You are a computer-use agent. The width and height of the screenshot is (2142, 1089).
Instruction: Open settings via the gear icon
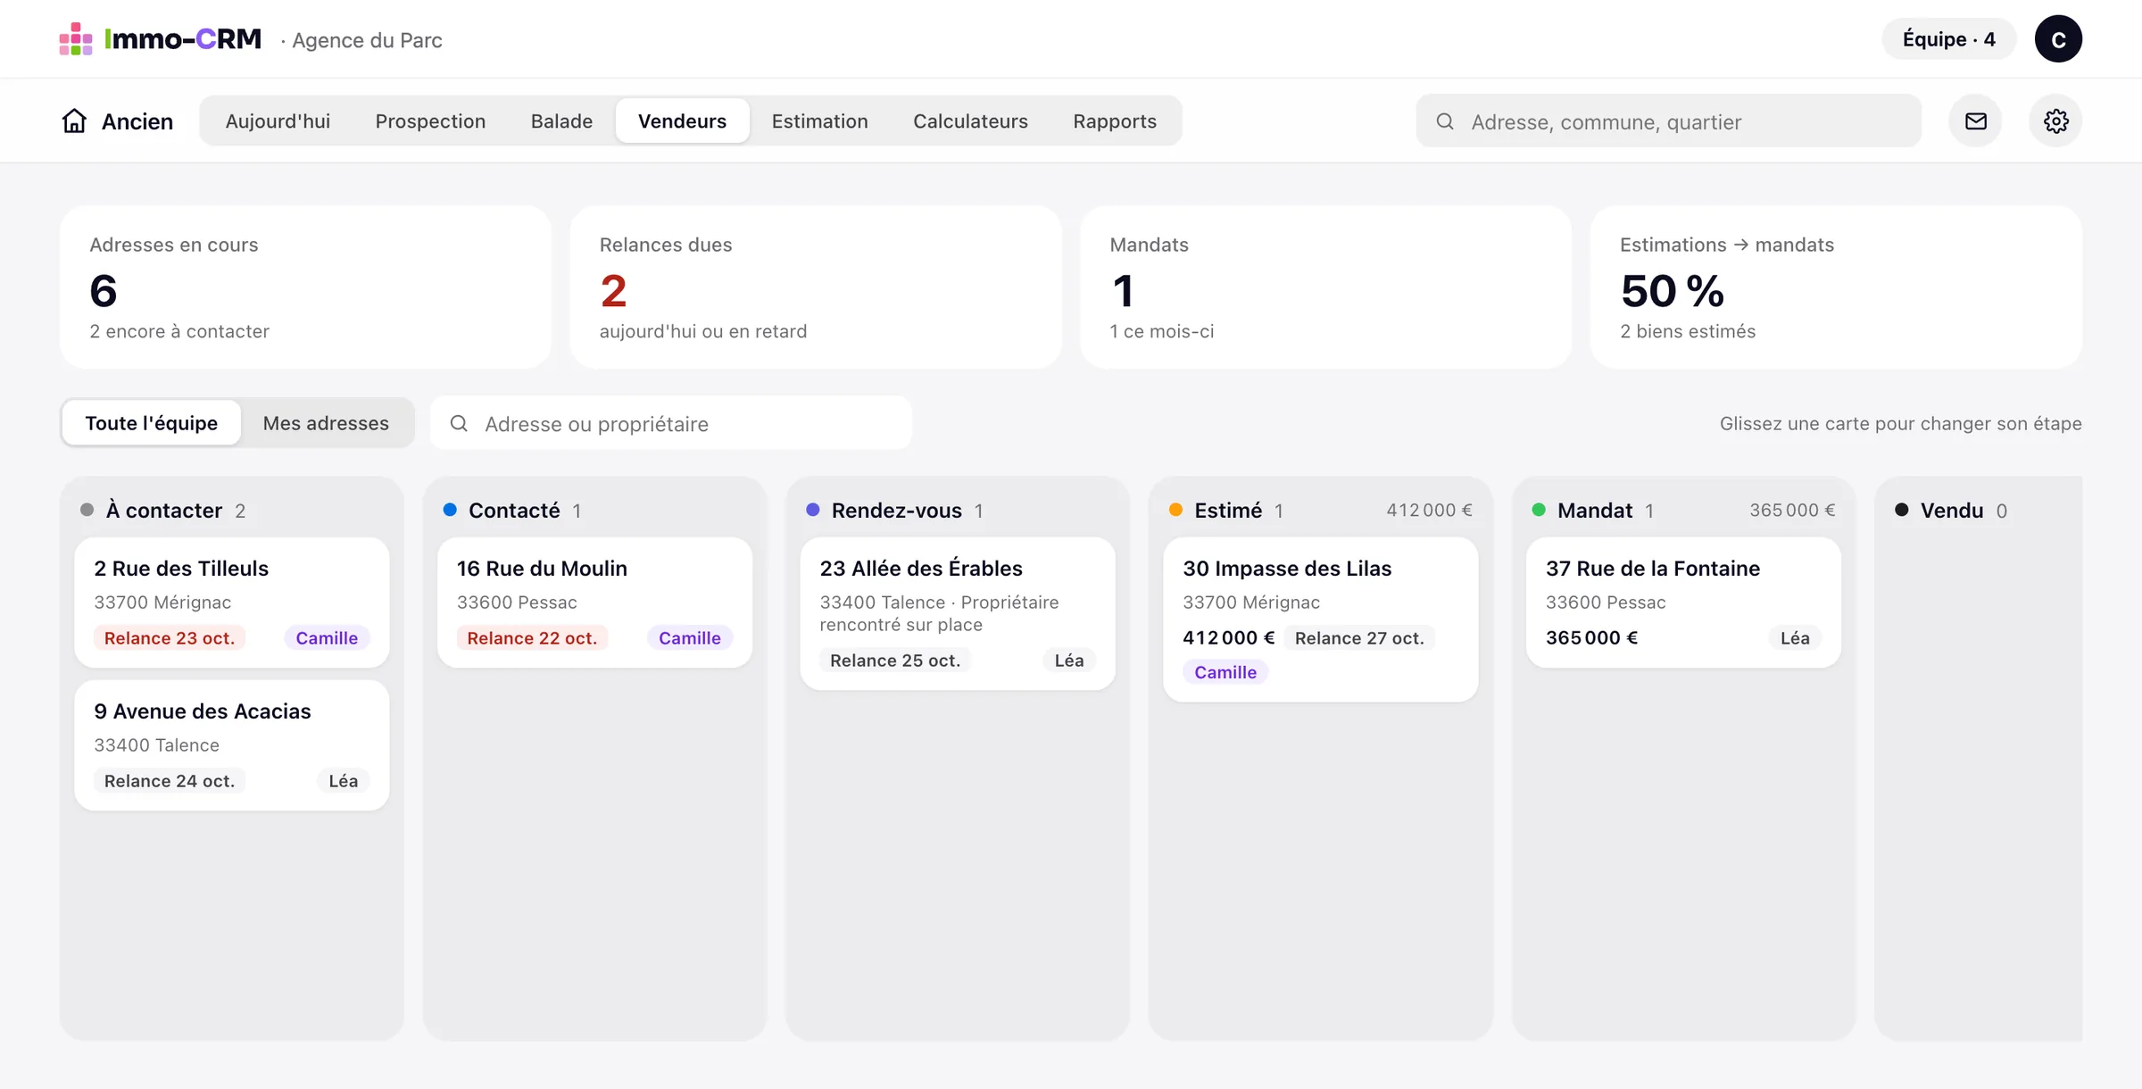2055,121
